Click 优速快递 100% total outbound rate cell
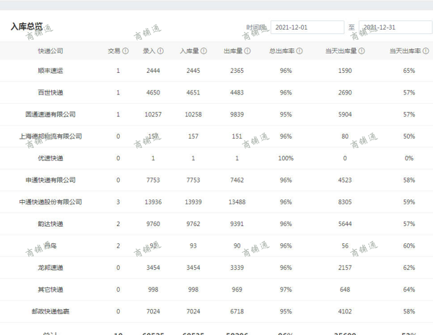The image size is (433, 335). click(286, 158)
